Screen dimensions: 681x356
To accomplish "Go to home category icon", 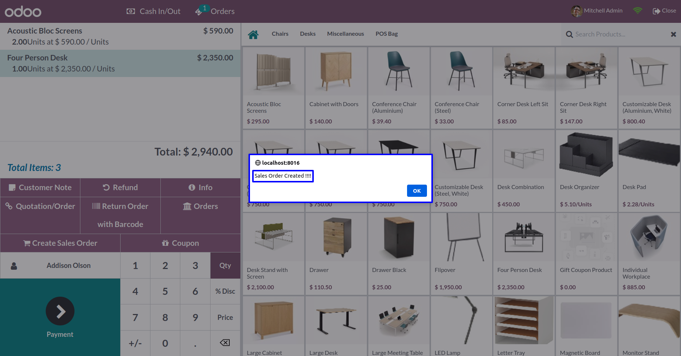I will [x=253, y=34].
